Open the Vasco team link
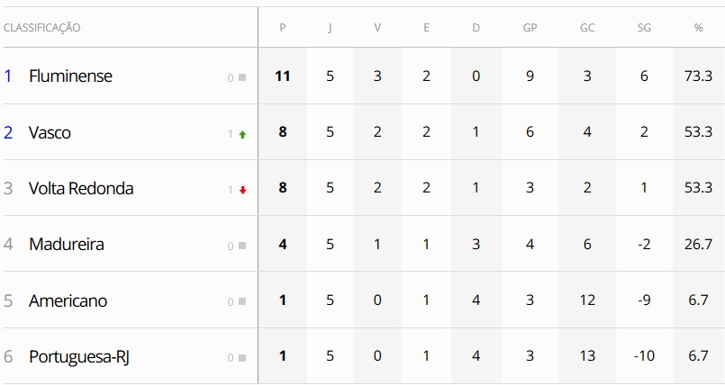This screenshot has height=385, width=725. [x=50, y=132]
